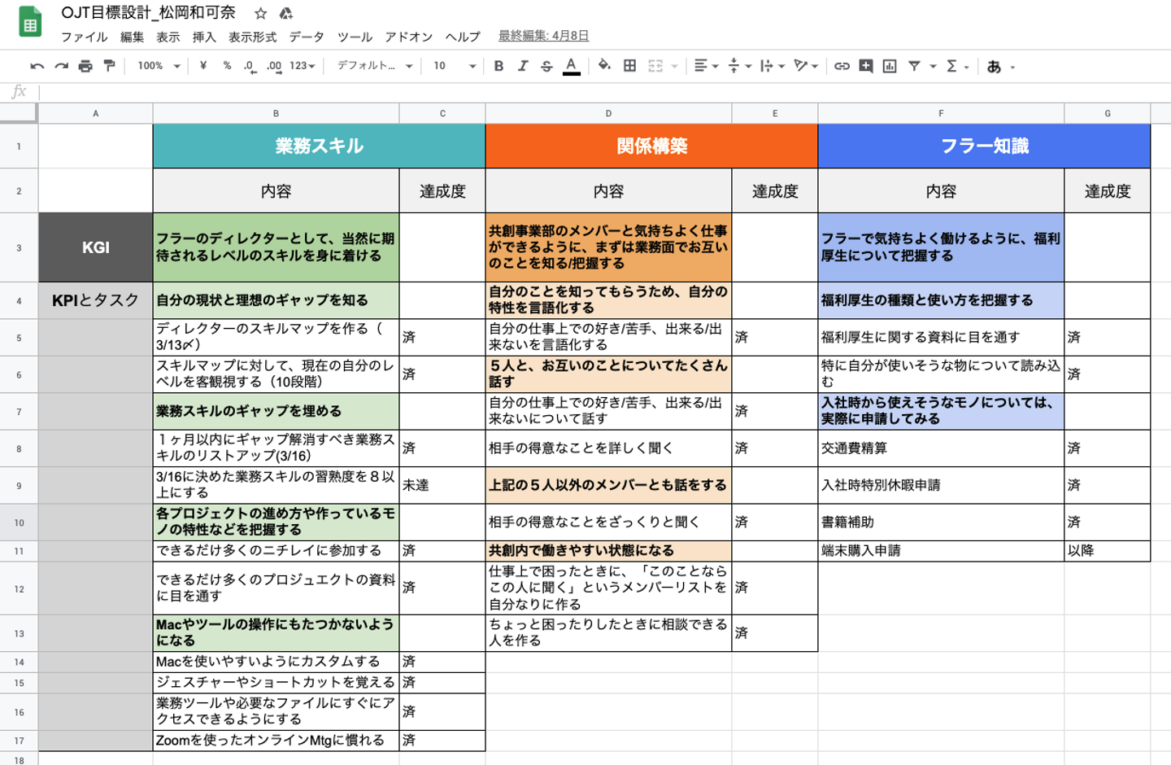The height and width of the screenshot is (765, 1171).
Task: Select column F by its header
Action: point(941,114)
